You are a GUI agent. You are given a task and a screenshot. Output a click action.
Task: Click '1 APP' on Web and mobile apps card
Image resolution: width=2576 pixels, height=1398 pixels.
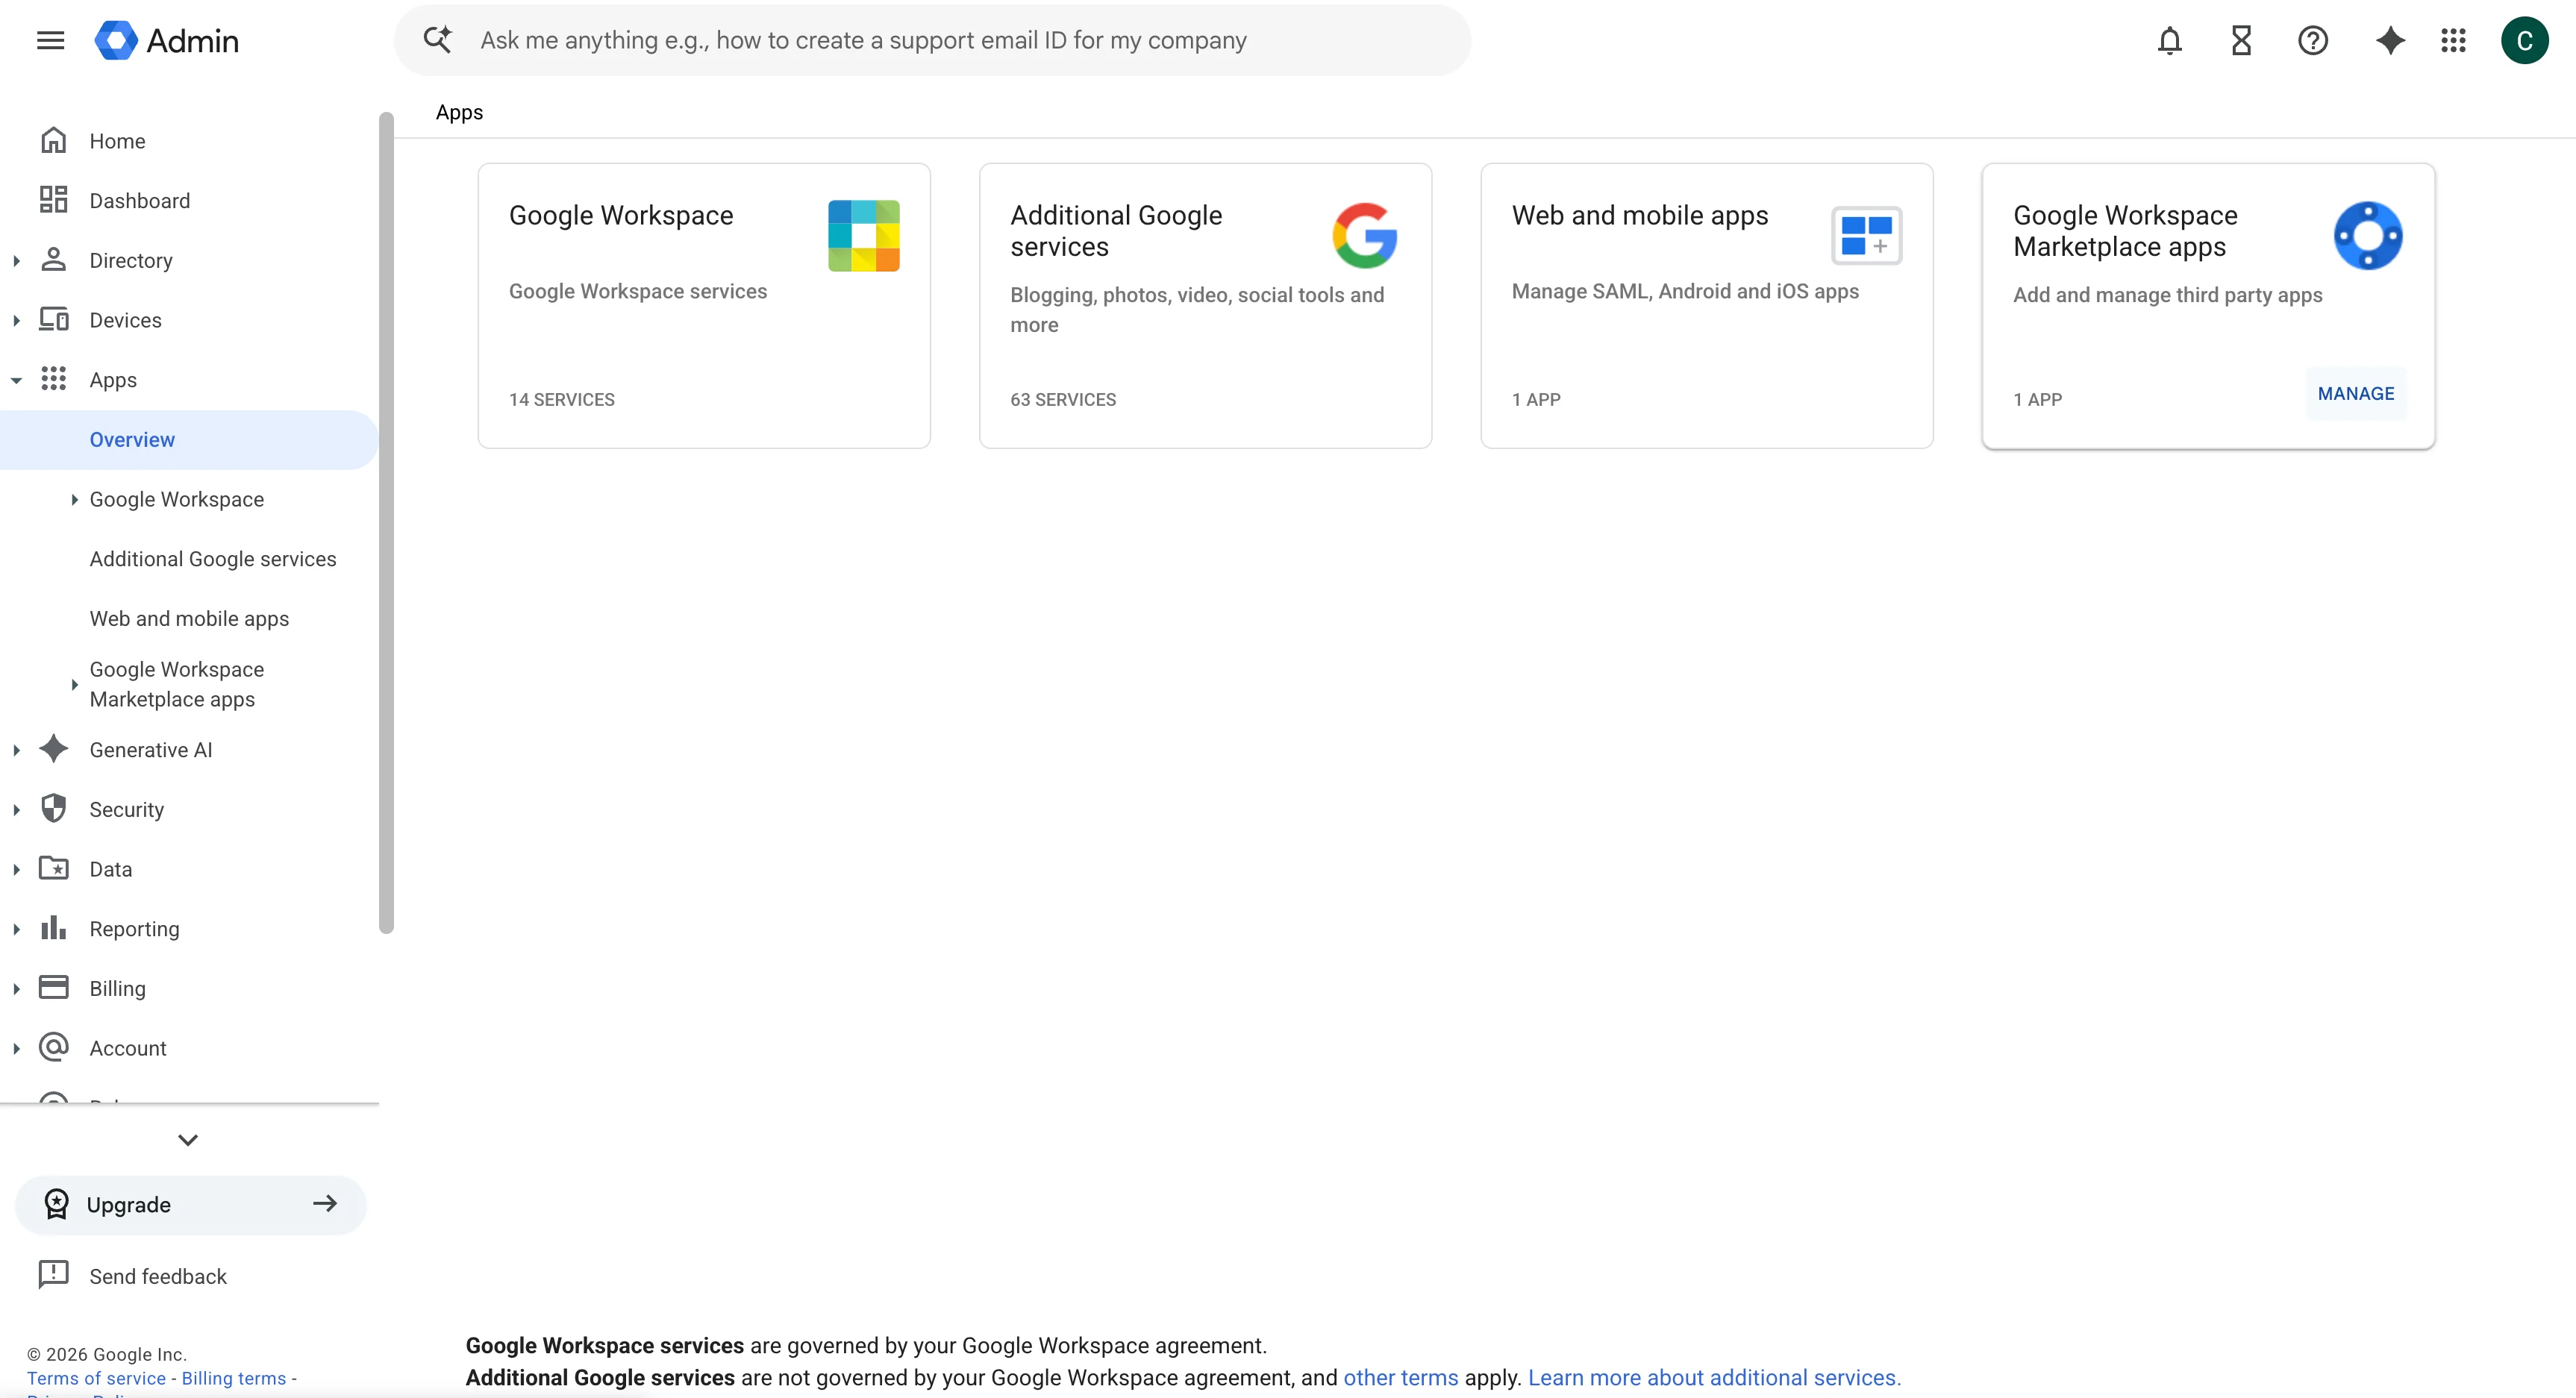coord(1536,399)
